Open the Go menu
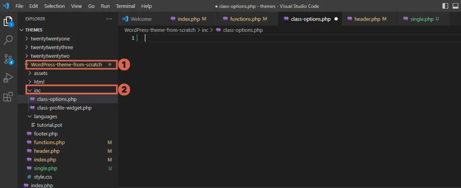The height and width of the screenshot is (188, 461). point(92,6)
